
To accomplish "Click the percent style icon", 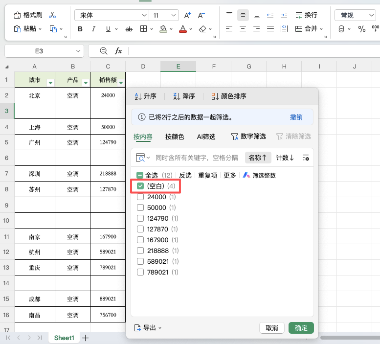I will 362,29.
